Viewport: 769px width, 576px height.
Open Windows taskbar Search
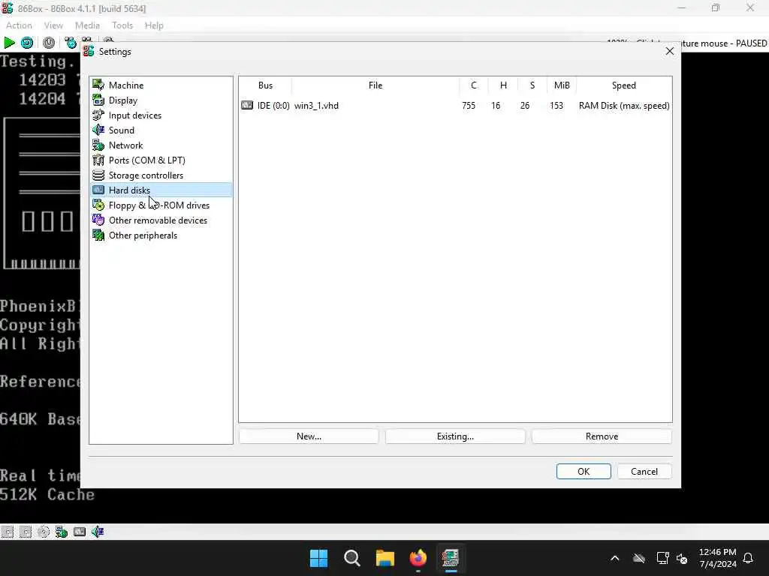pyautogui.click(x=351, y=558)
